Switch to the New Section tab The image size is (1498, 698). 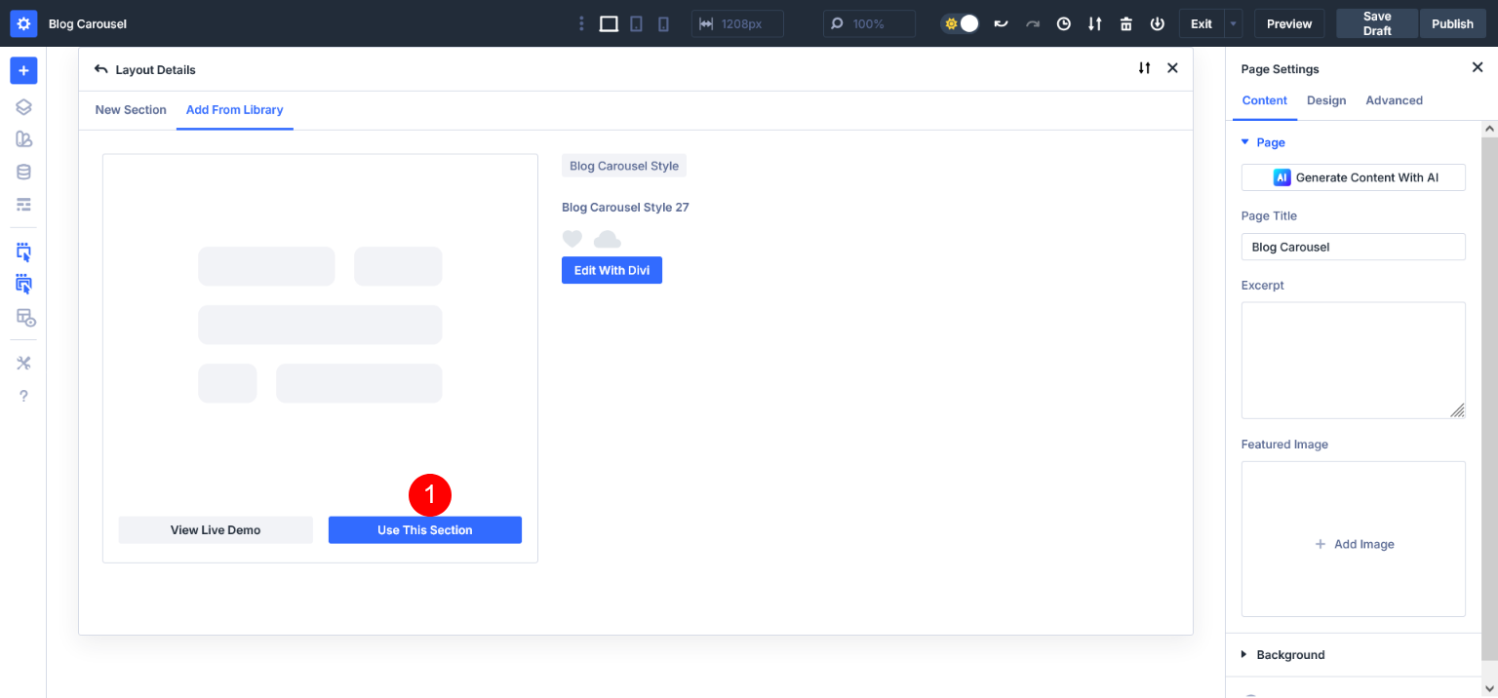(131, 110)
